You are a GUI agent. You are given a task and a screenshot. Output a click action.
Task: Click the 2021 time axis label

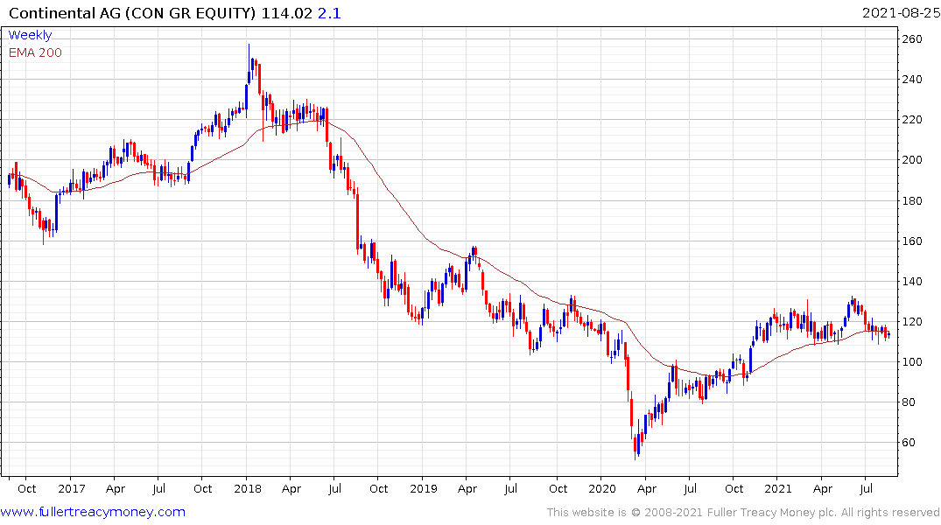click(778, 489)
